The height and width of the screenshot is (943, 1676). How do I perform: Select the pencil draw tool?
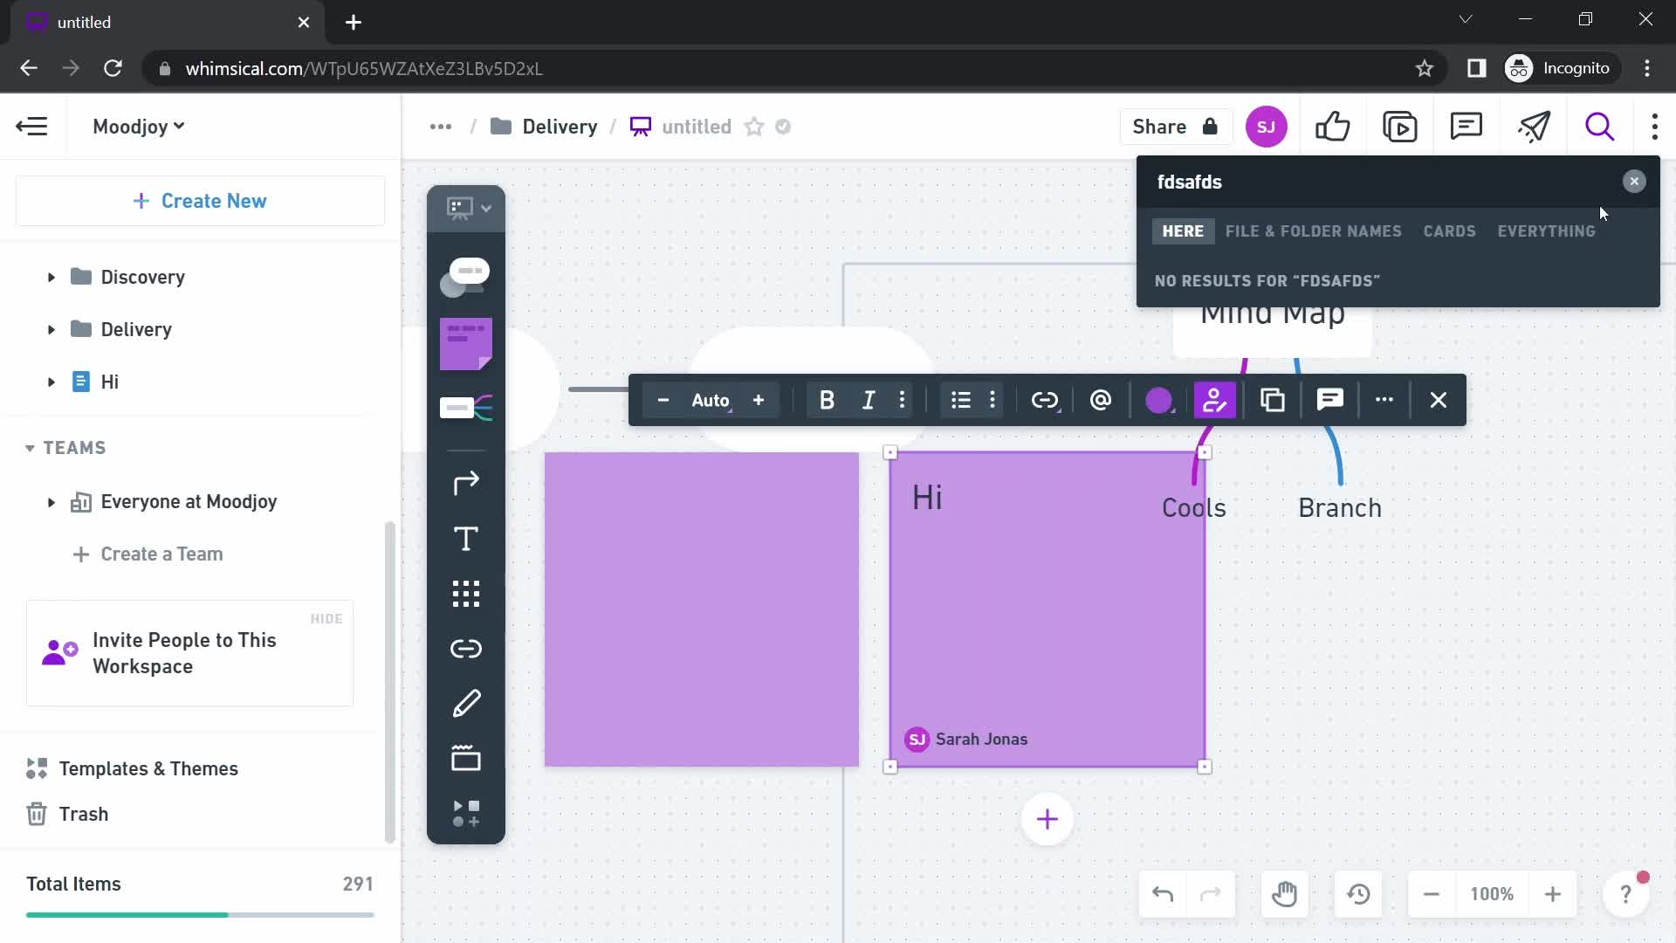pos(466,704)
